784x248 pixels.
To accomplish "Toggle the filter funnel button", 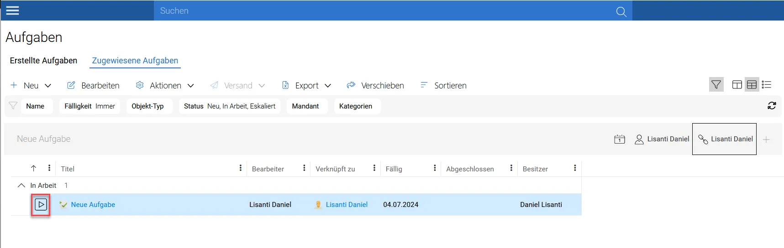I will (716, 84).
